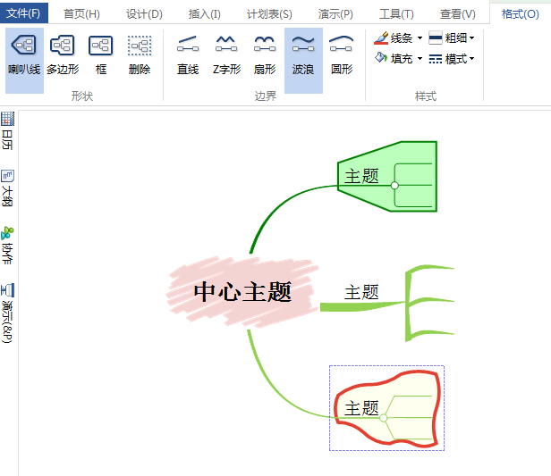Switch to the 演示(P) ribbon tab
Image resolution: width=551 pixels, height=476 pixels.
point(335,14)
